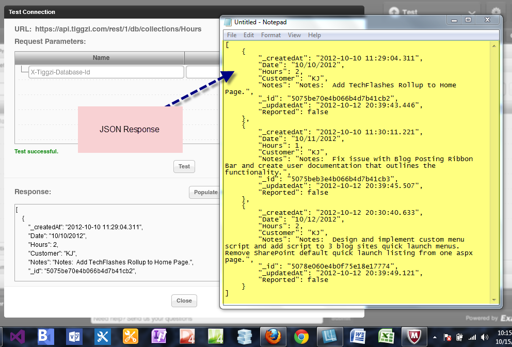Open Microsoft Excel in the taskbar
512x347 pixels.
tap(386, 337)
